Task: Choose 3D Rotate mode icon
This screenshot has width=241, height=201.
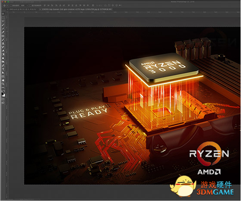Action: pos(105,5)
